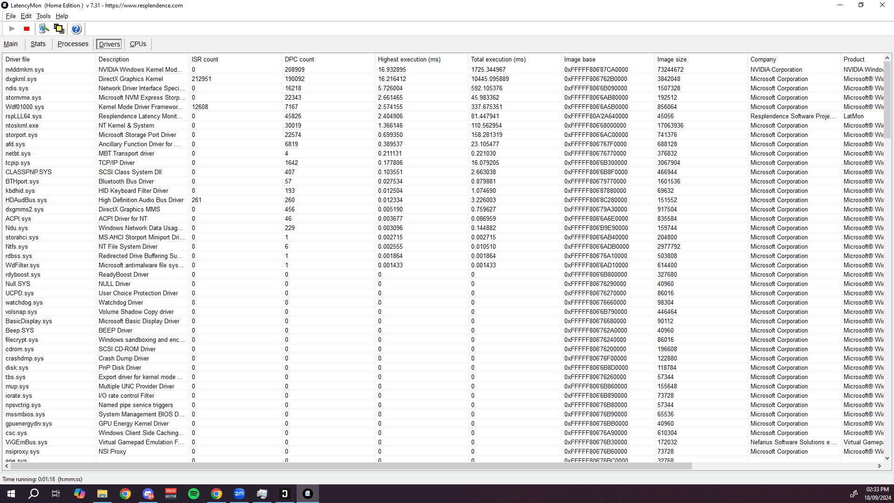
Task: Click the grey start monitoring play icon
Action: click(x=12, y=29)
